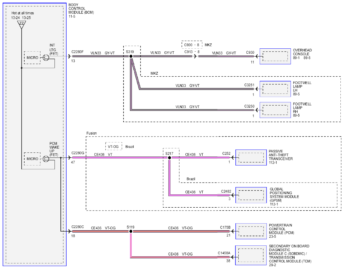Select connector label C930
This screenshot has height=269, width=344.
point(250,53)
